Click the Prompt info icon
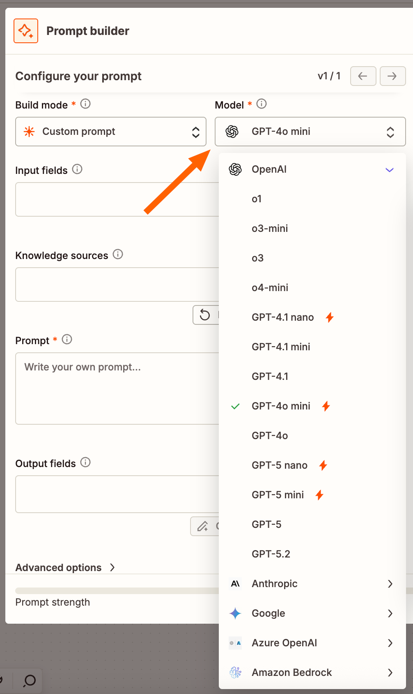This screenshot has height=694, width=413. [x=67, y=339]
